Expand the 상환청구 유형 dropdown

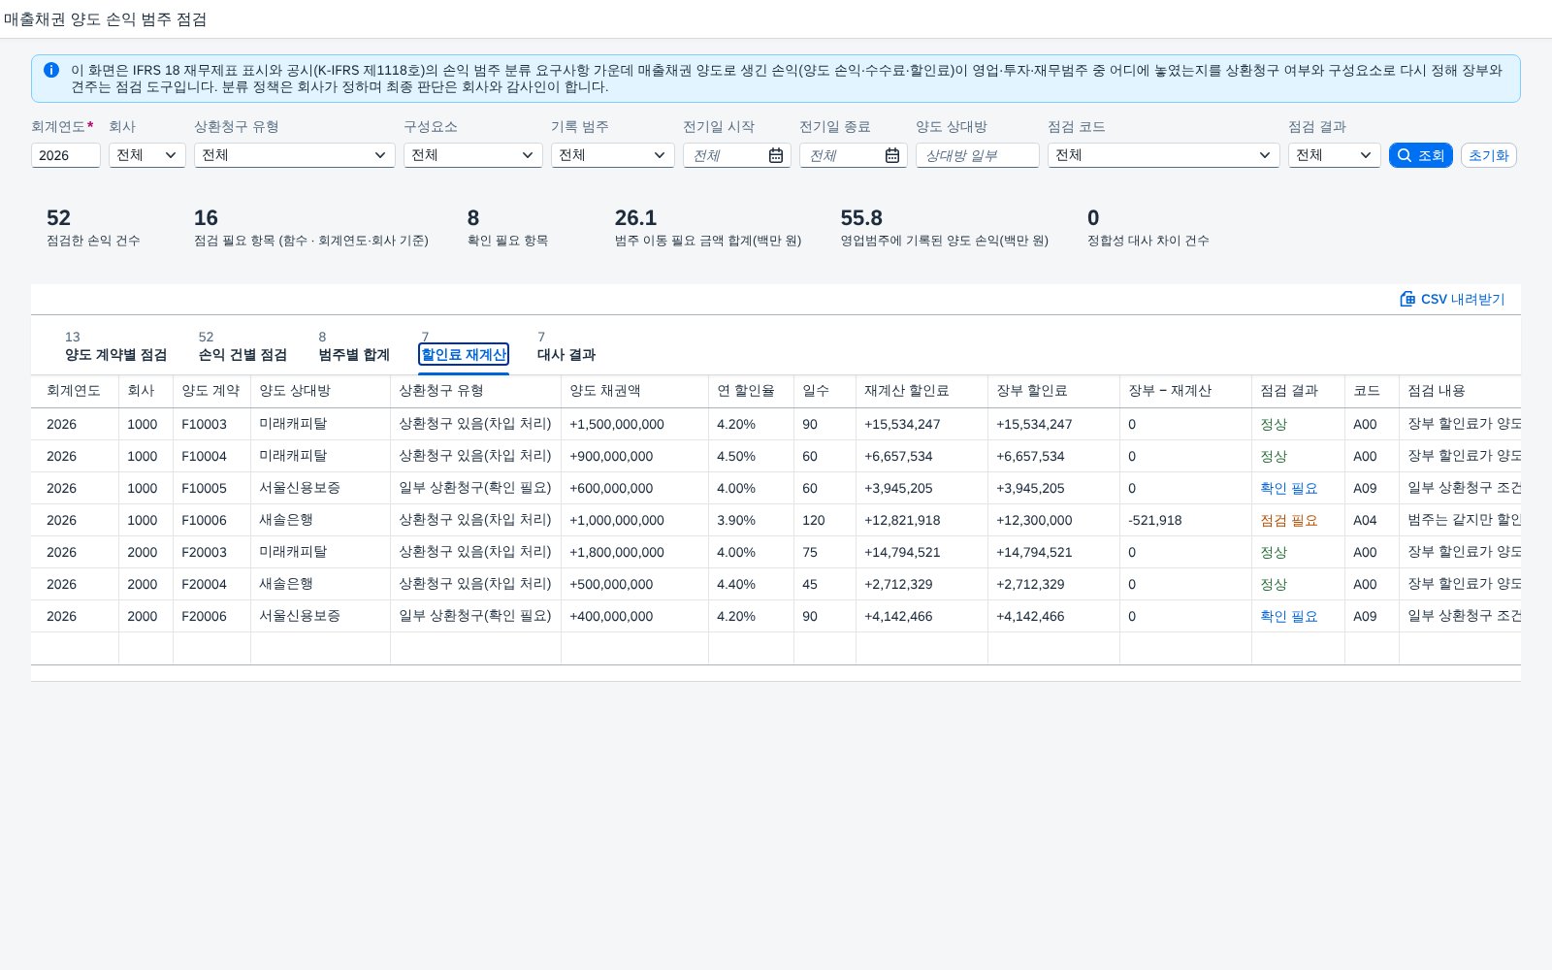[295, 155]
